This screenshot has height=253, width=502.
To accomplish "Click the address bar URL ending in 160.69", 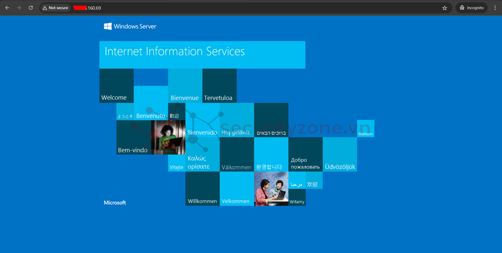I will point(87,8).
